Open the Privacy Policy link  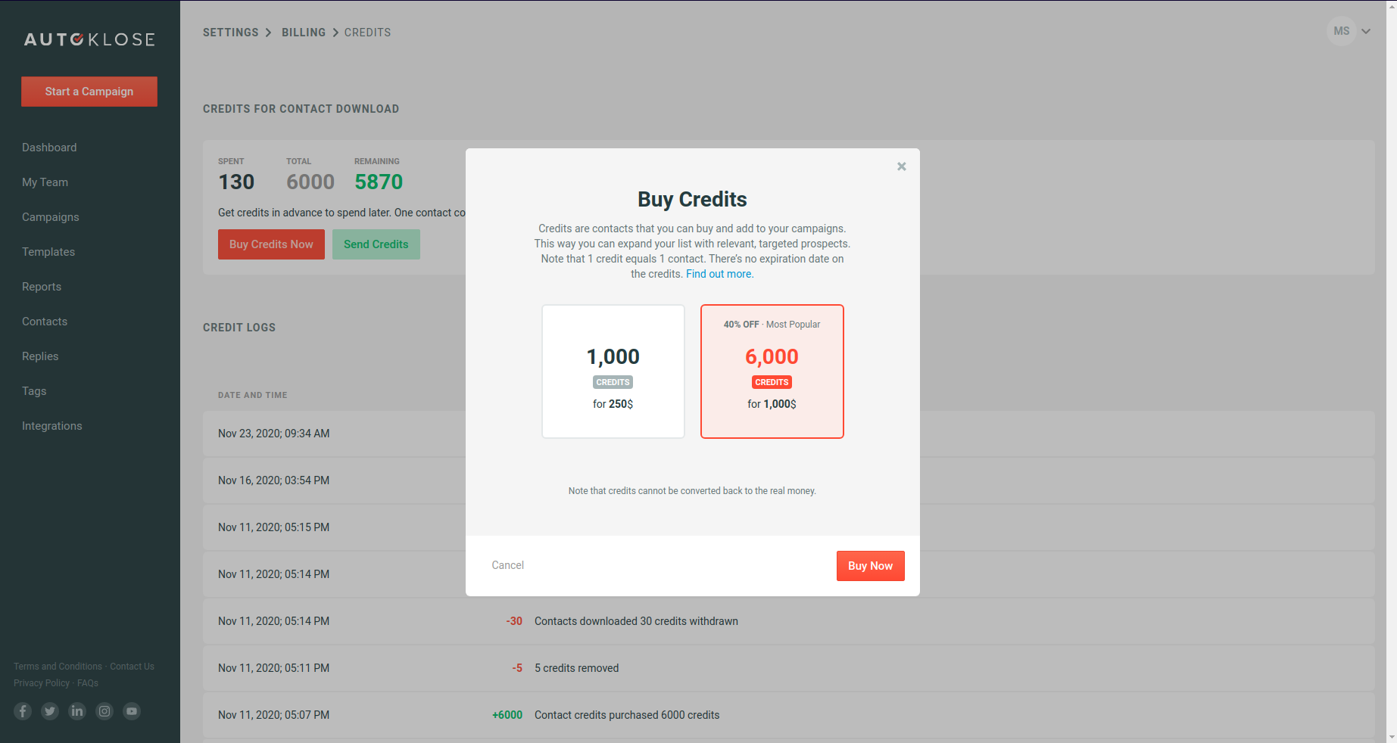(x=42, y=683)
